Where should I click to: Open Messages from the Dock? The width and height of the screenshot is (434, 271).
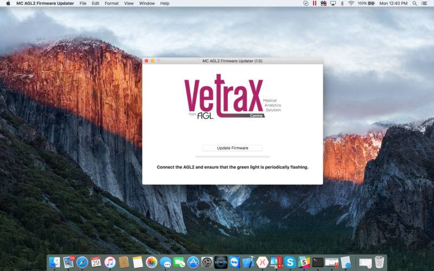[x=165, y=262]
